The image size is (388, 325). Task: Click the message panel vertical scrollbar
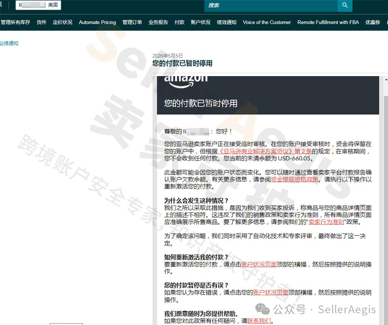tap(386, 210)
